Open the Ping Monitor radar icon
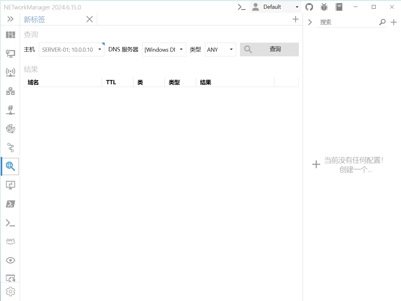Screen dimensions: 401x301 [10, 129]
